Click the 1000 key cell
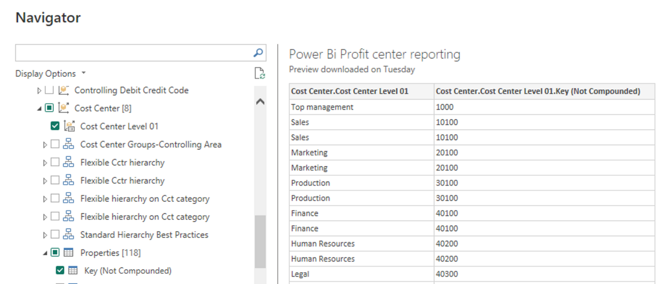The width and height of the screenshot is (664, 284). 544,107
